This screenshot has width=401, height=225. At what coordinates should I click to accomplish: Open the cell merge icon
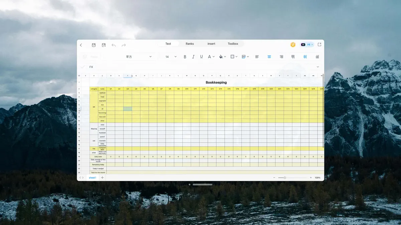pos(244,57)
